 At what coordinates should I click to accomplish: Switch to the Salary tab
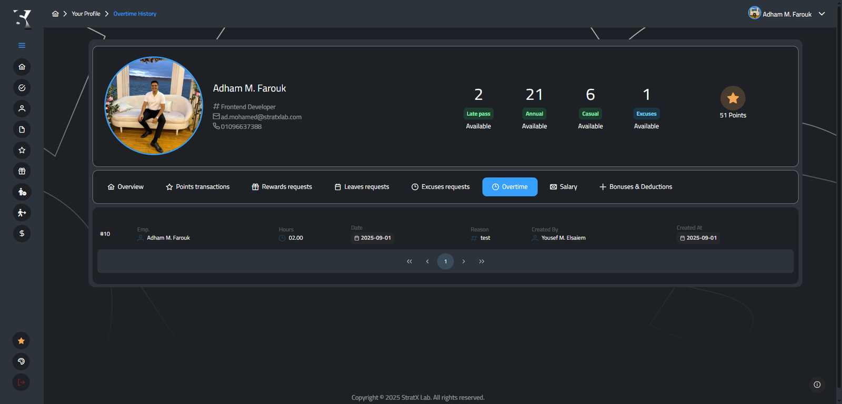point(563,187)
